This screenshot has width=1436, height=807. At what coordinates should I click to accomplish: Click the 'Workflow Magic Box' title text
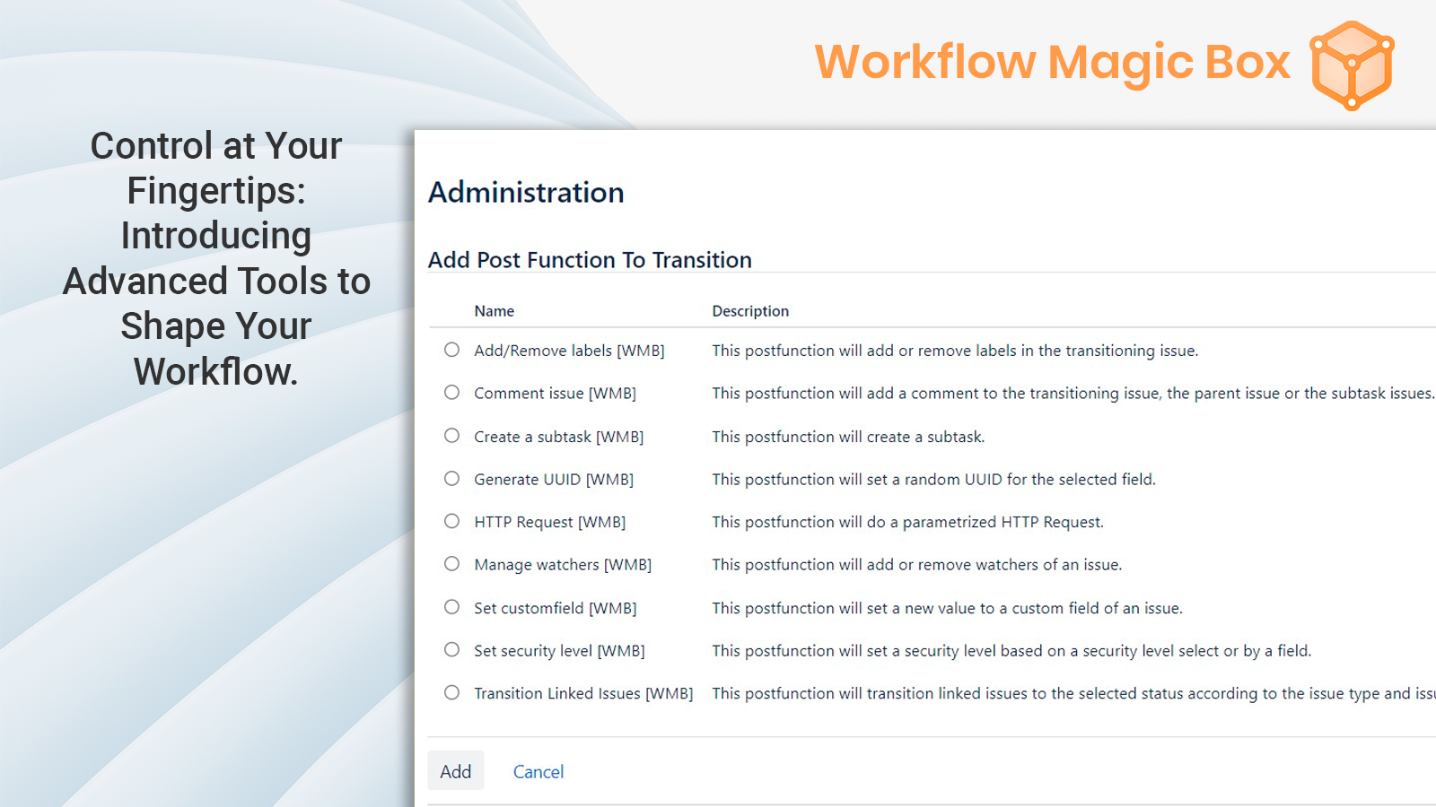pos(1053,62)
